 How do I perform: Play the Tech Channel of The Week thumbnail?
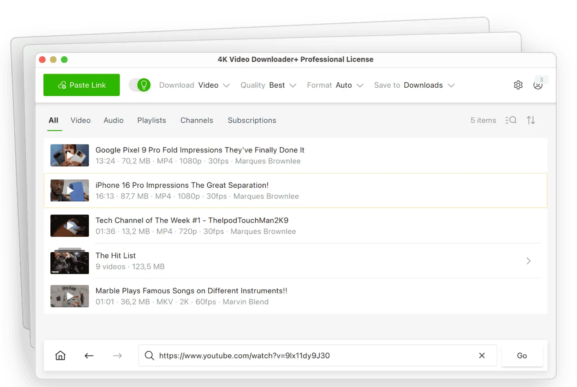pyautogui.click(x=70, y=226)
